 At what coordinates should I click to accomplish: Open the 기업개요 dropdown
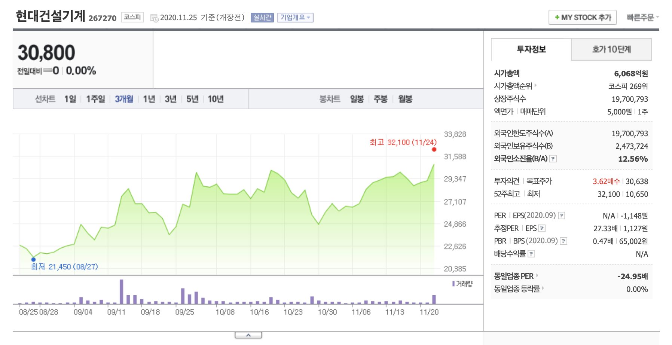tap(295, 18)
